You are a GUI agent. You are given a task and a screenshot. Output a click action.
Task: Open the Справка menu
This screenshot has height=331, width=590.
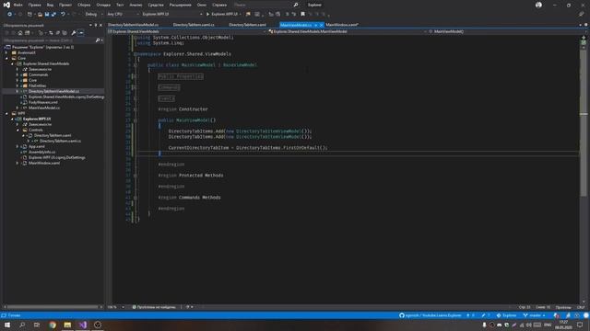click(x=219, y=5)
